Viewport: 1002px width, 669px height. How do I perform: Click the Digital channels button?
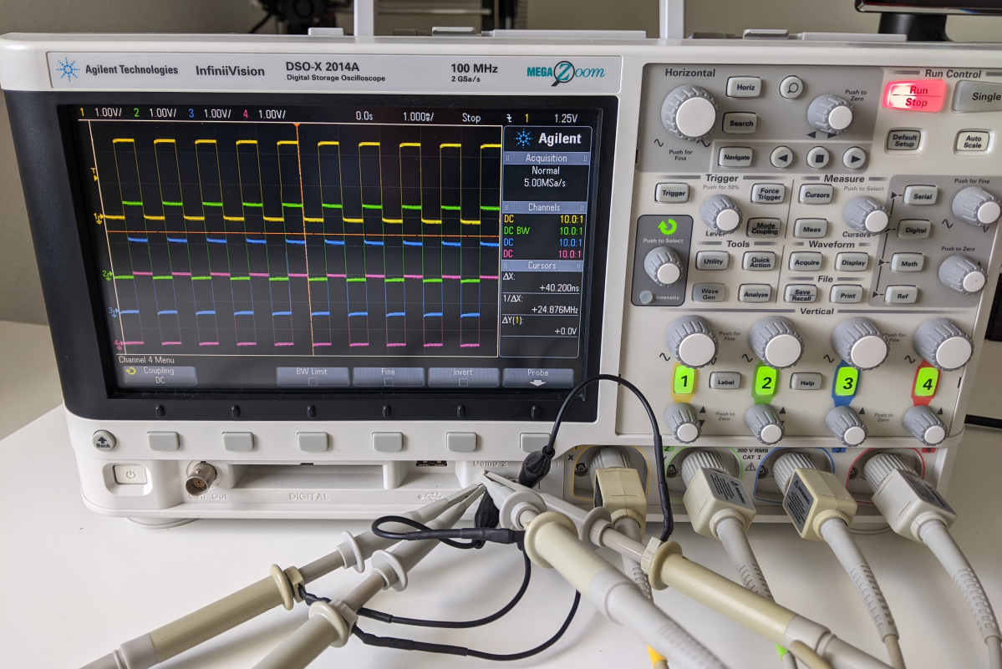[x=915, y=230]
